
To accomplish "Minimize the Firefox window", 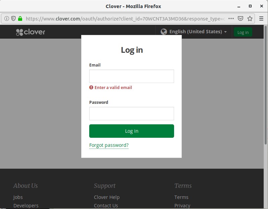I will point(239,6).
